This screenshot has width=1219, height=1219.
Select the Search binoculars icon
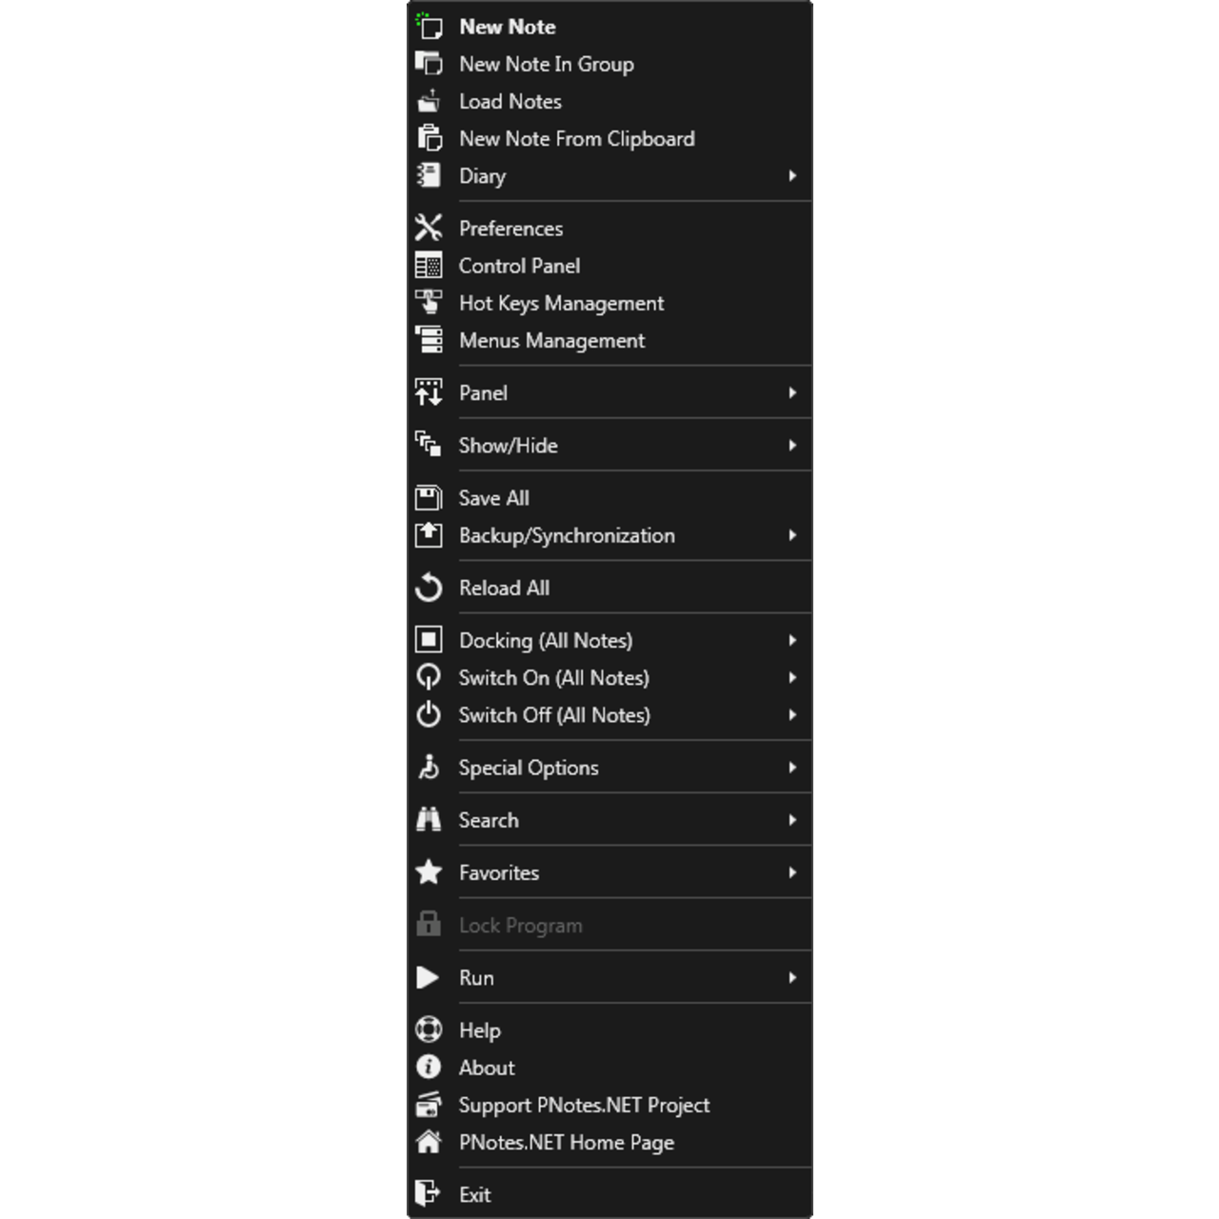[x=430, y=819]
